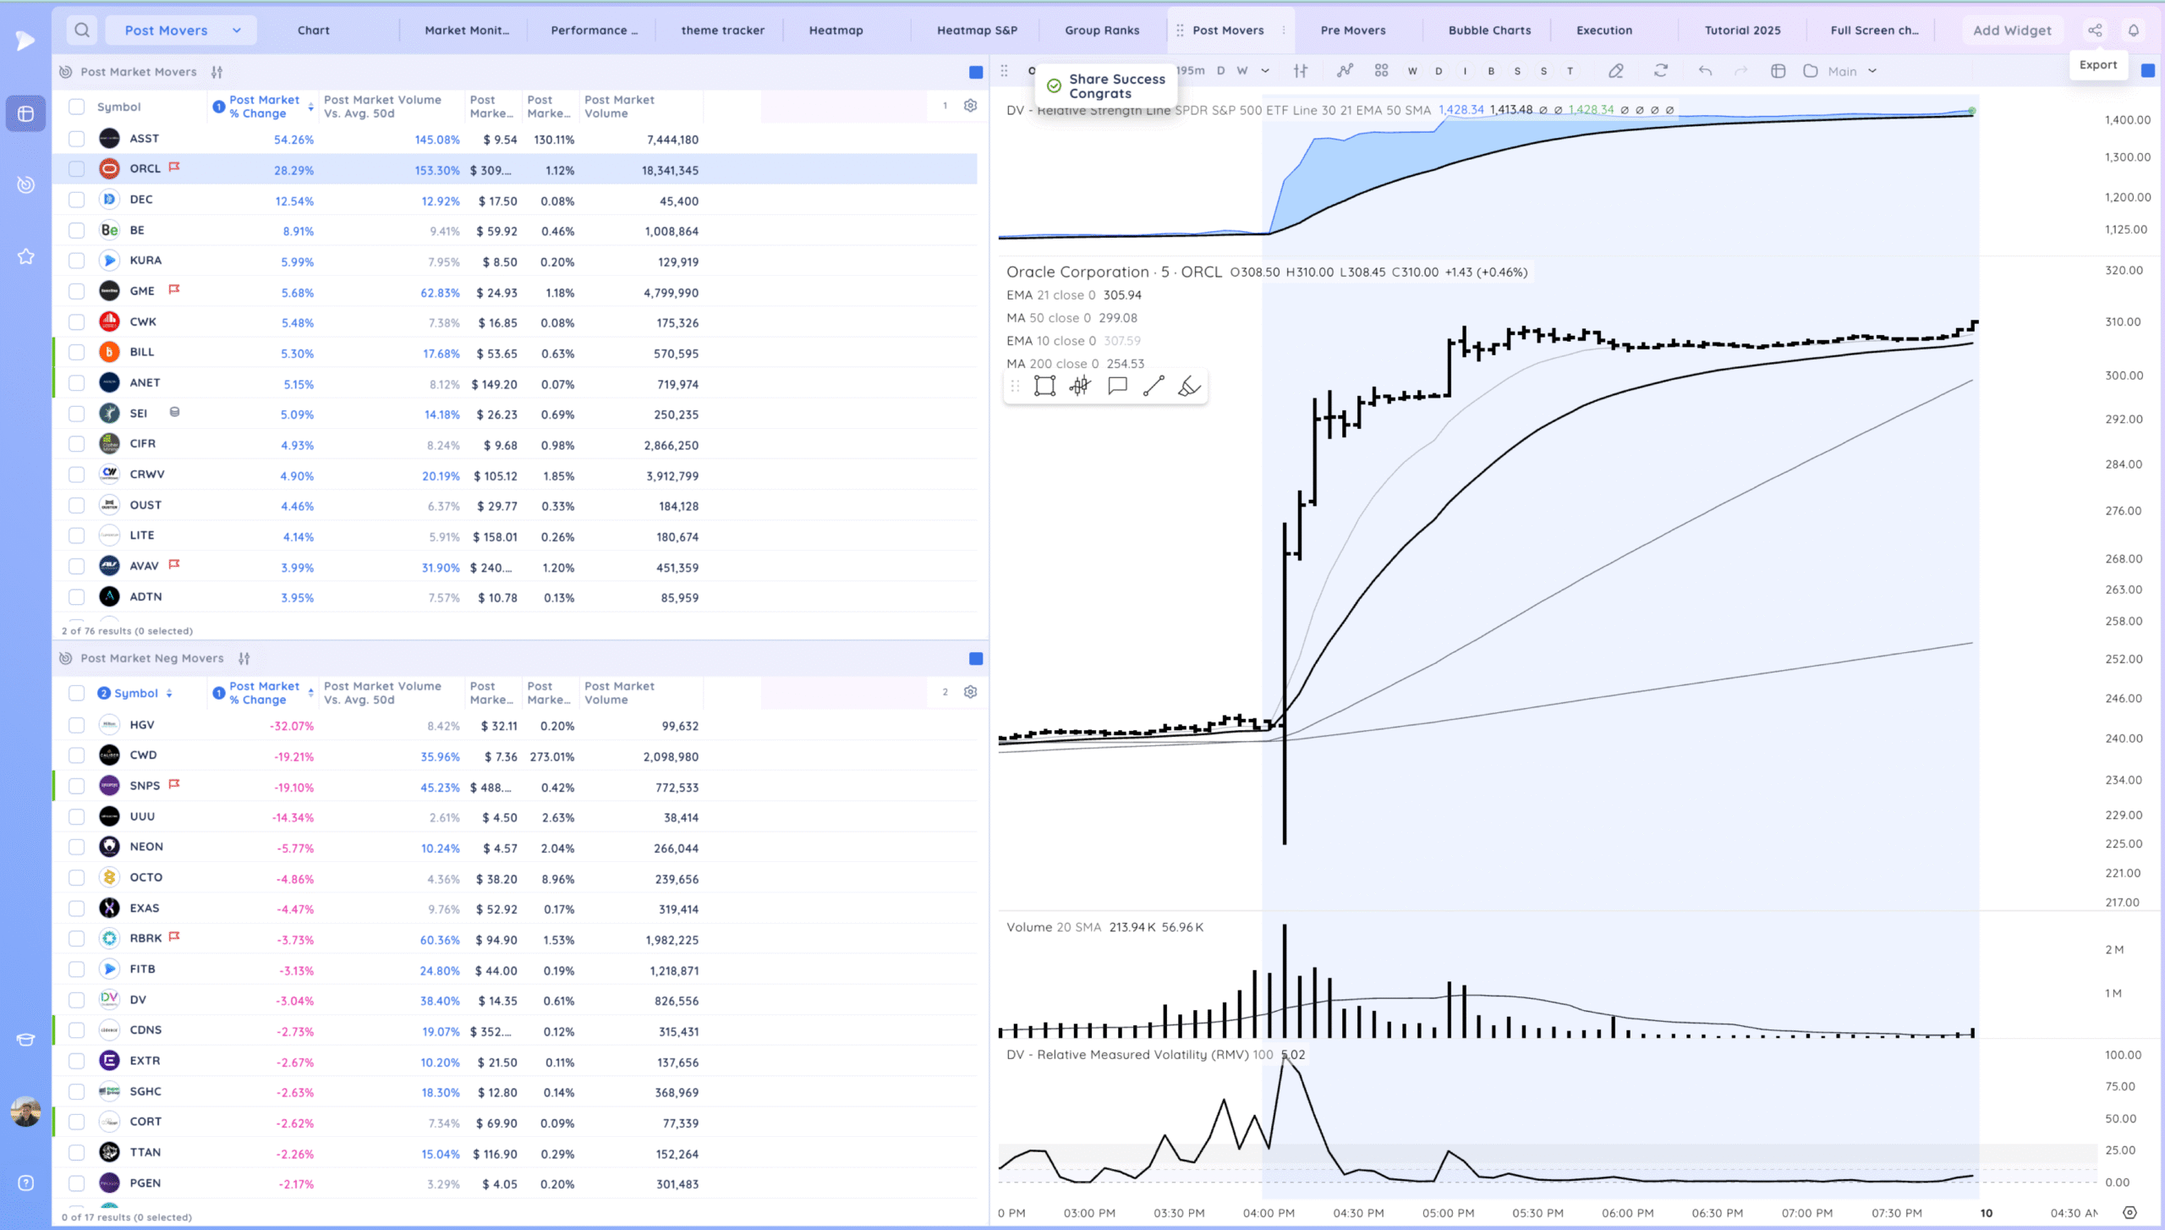Screen dimensions: 2165x1230
Task: Undo last chart action
Action: click(x=1705, y=71)
